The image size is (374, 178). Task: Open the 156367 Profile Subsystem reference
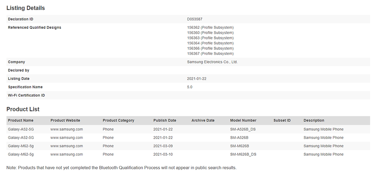(x=210, y=54)
